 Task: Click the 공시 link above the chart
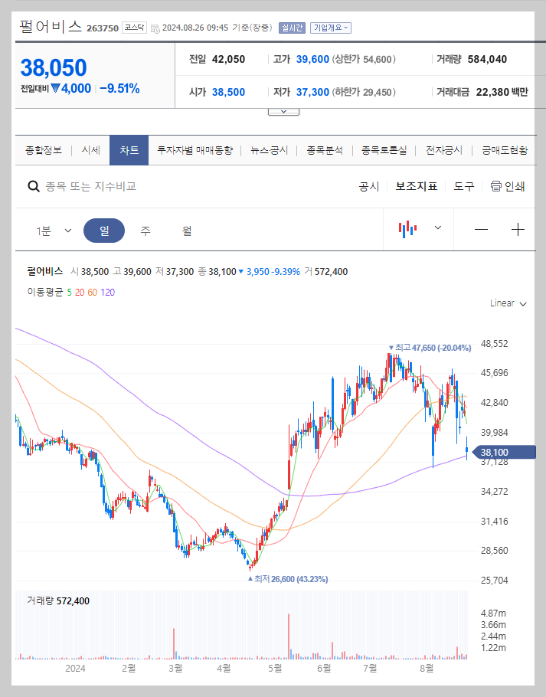pyautogui.click(x=368, y=186)
